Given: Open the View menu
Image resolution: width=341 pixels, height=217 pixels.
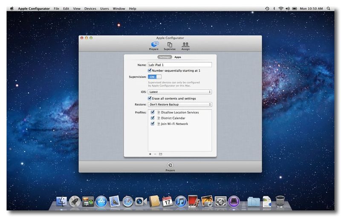Looking at the screenshot, I should pos(77,9).
